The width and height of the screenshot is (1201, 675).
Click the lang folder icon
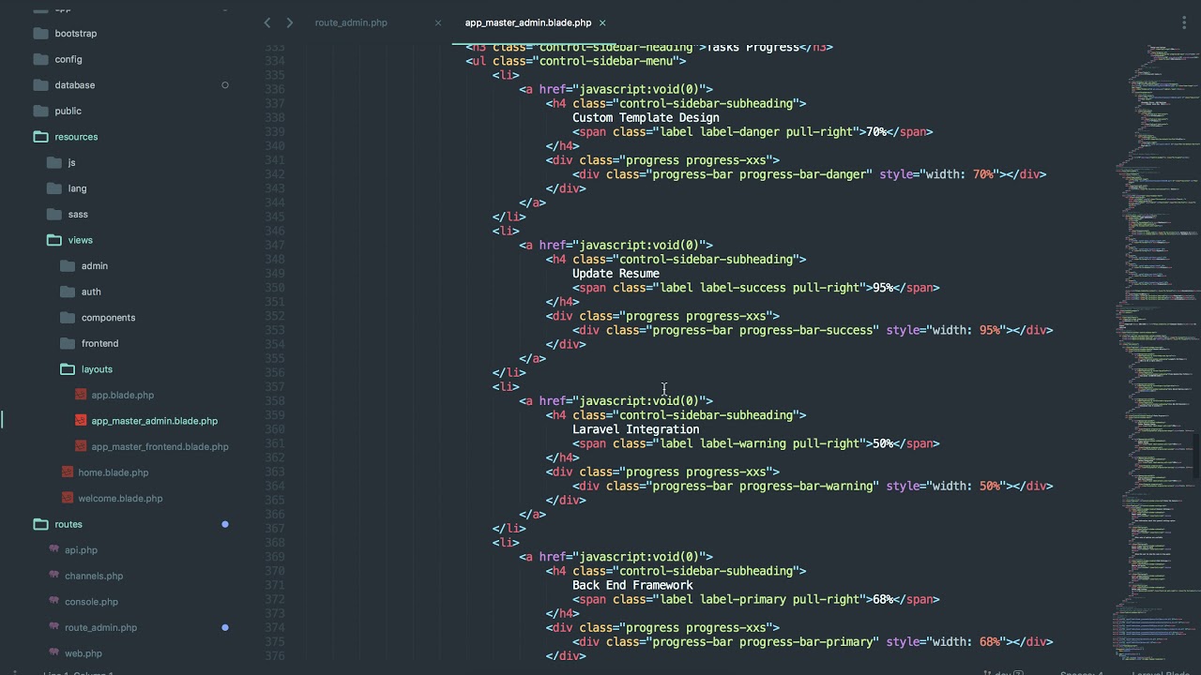pos(53,188)
